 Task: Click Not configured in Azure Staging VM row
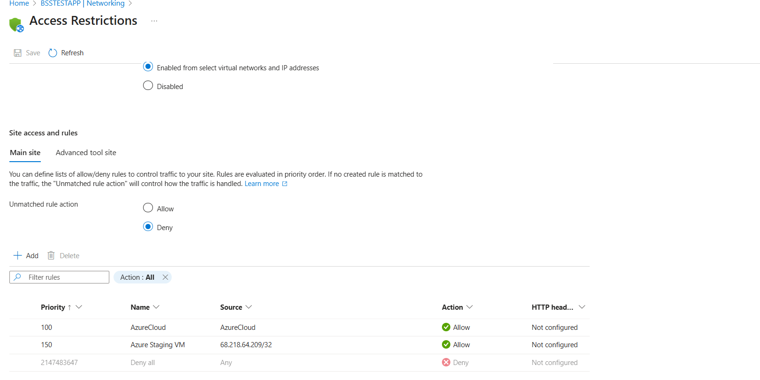555,345
